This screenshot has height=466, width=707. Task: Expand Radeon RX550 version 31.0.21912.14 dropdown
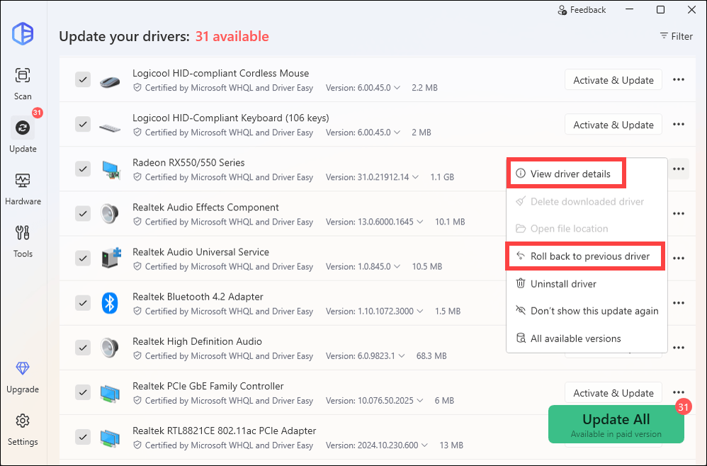click(x=414, y=177)
